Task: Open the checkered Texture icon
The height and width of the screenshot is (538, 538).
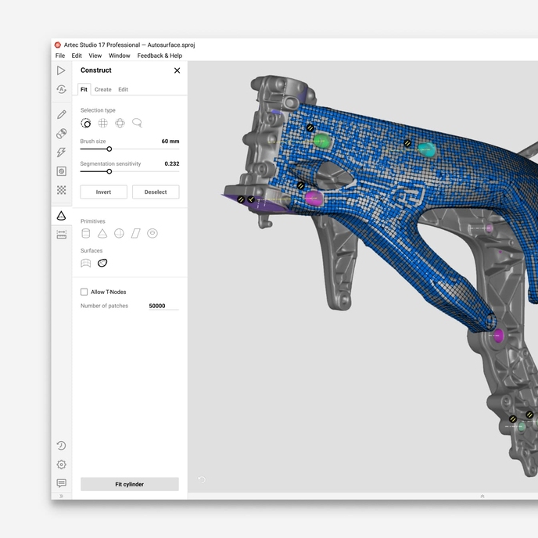Action: (x=62, y=190)
